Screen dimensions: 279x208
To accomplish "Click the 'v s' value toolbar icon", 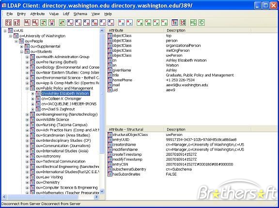I will point(164,22).
